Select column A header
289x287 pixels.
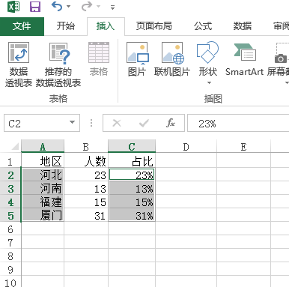pos(43,146)
